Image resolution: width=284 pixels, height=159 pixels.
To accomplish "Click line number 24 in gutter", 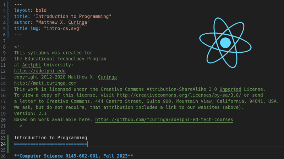I will 3,144.
